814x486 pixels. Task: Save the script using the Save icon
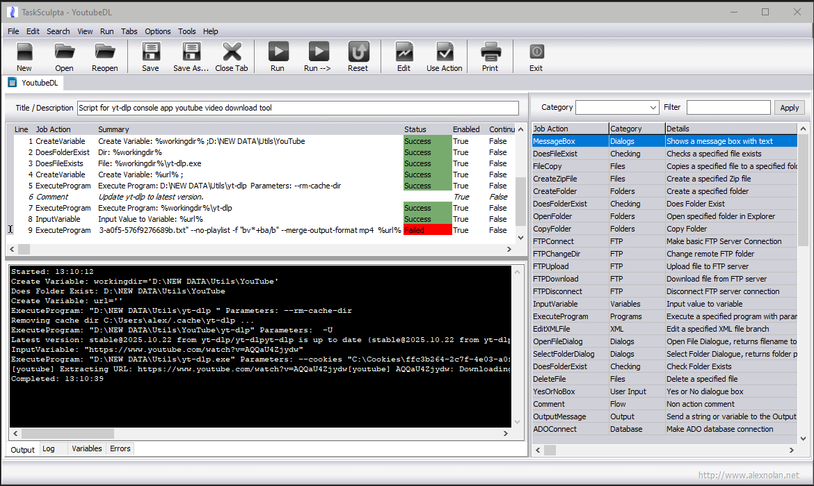point(150,52)
